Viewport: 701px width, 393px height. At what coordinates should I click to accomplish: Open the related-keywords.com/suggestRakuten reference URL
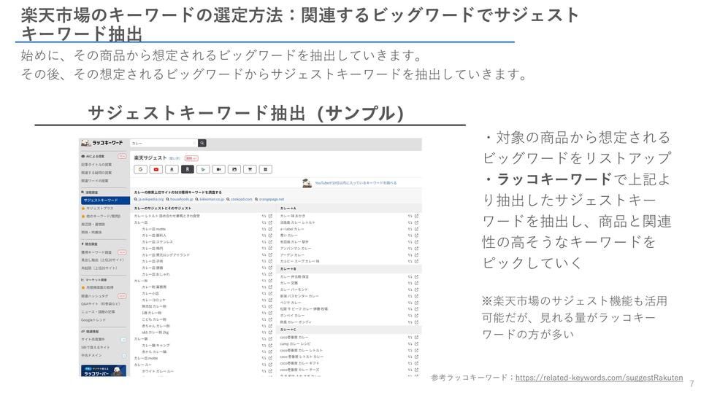[x=599, y=378]
